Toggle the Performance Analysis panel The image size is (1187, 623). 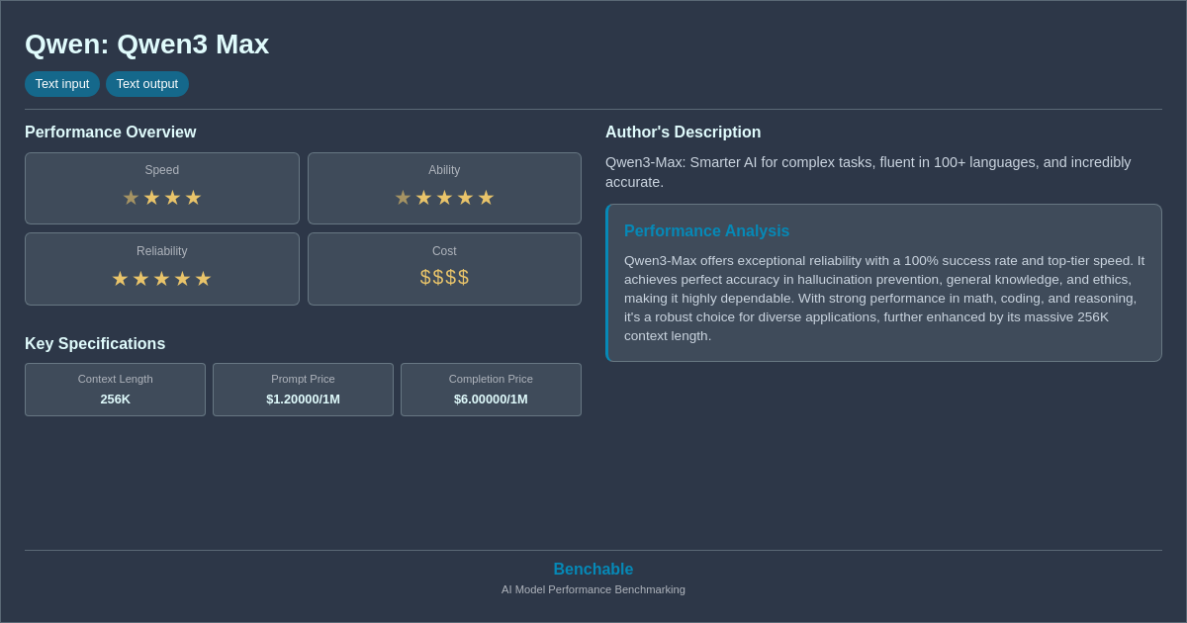coord(883,283)
